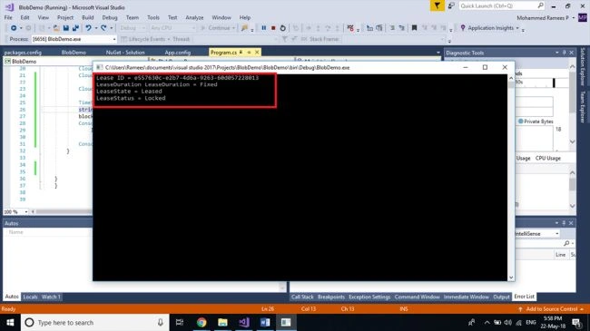Maximize the BlobDemo.exe console window
The image size is (590, 331).
click(x=485, y=67)
